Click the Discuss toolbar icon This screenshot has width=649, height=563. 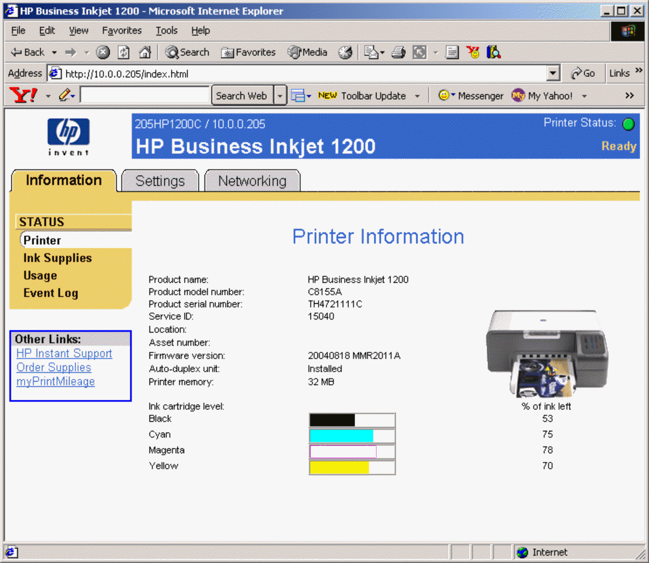coord(452,52)
